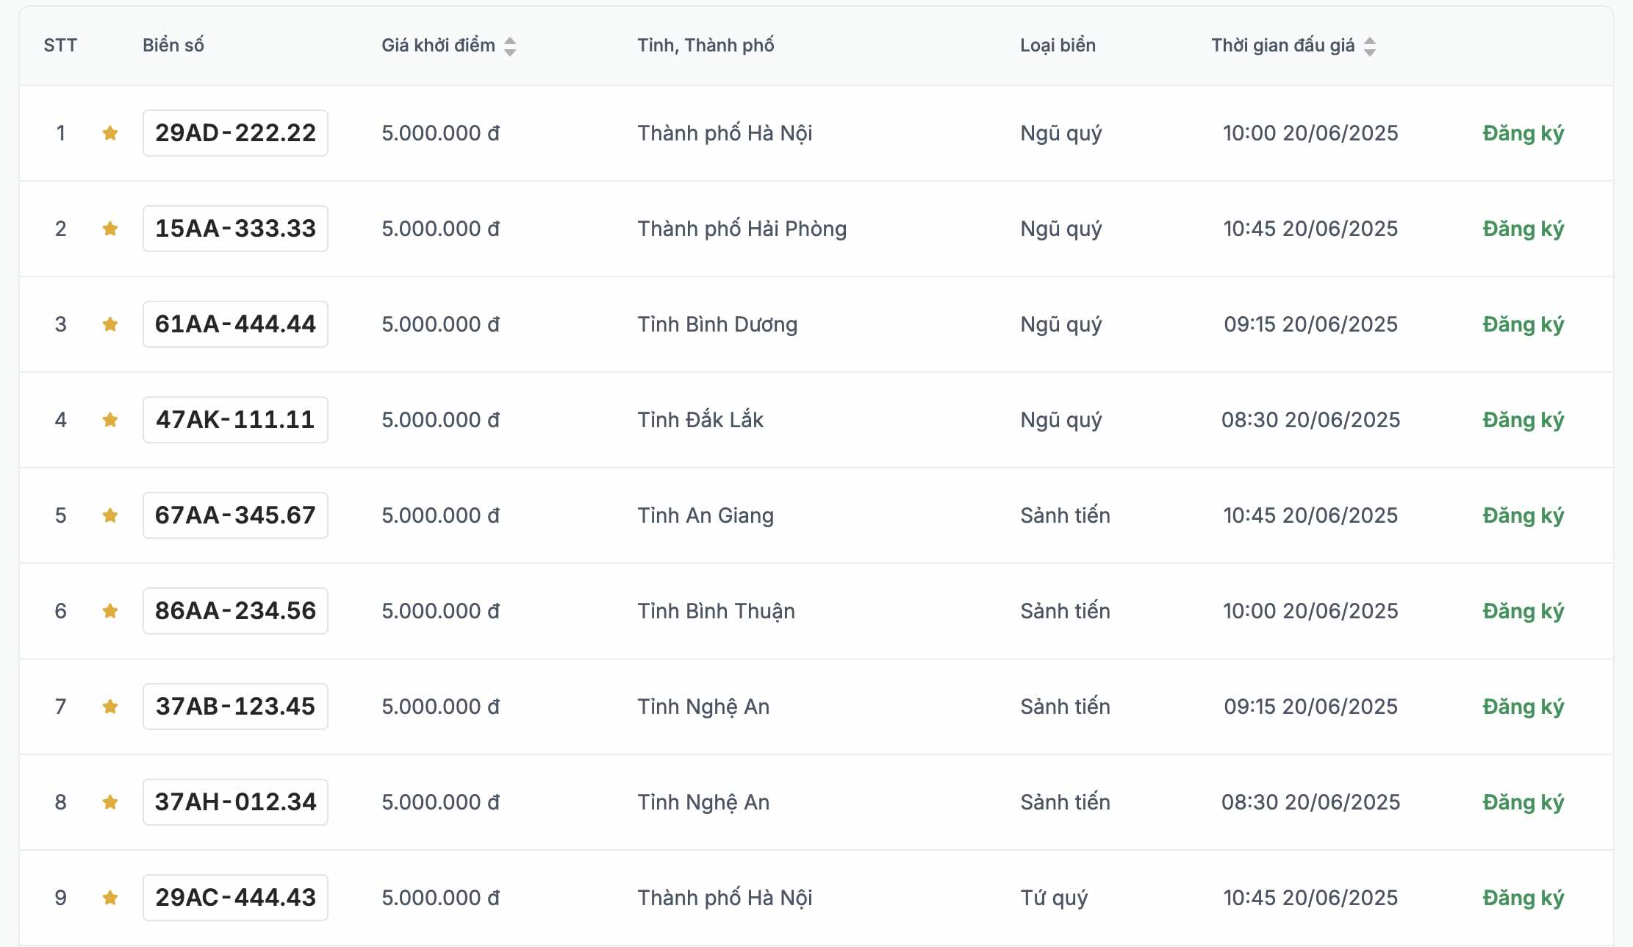
Task: Click Đăng ký for Đắk Lắk plate
Action: 1523,420
